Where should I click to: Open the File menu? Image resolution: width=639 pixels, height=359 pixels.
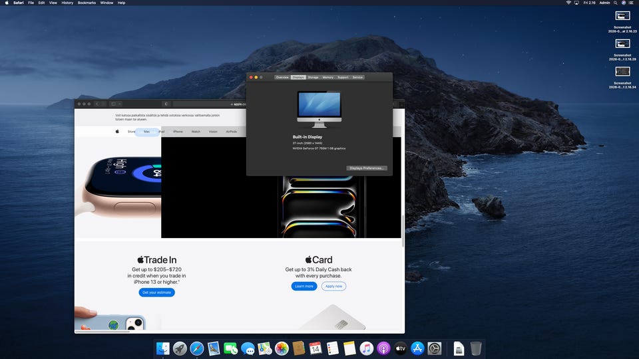[x=31, y=3]
